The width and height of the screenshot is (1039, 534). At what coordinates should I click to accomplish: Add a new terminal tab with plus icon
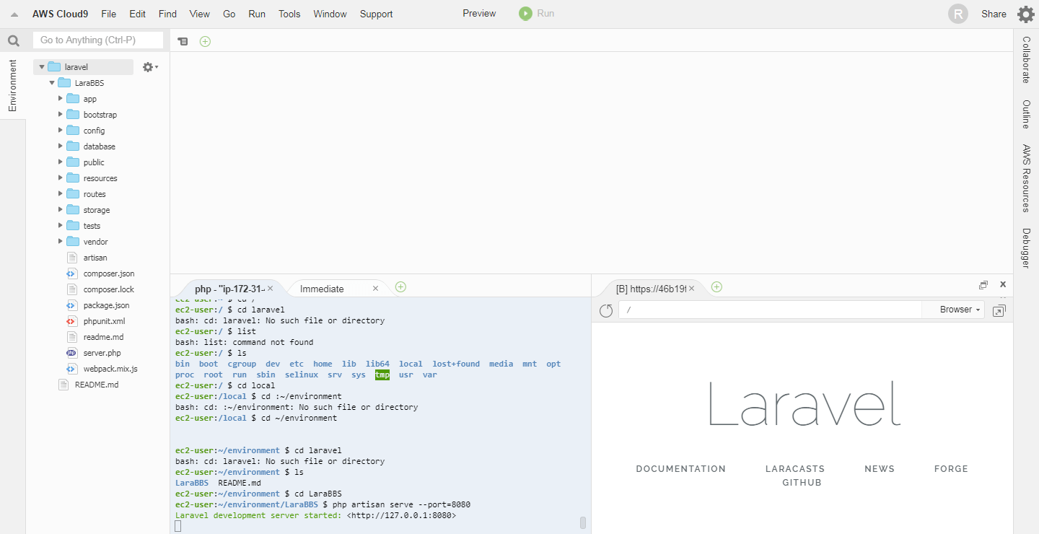tap(400, 287)
